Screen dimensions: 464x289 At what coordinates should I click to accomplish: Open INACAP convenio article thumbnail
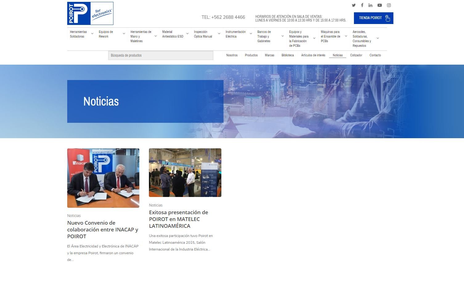point(103,178)
